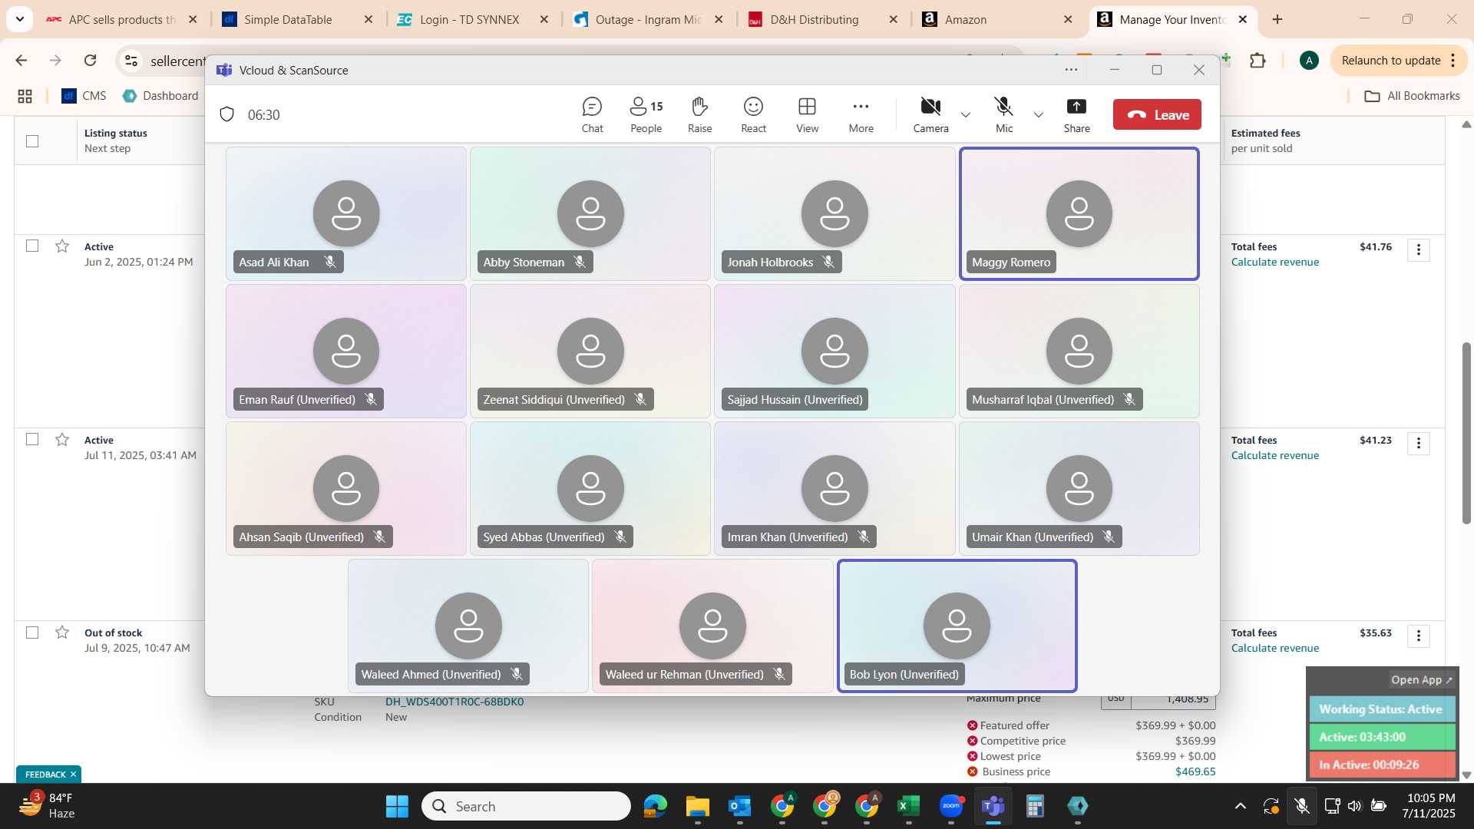
Task: Click Calculate revenue under $41.76 fees
Action: pos(1274,262)
